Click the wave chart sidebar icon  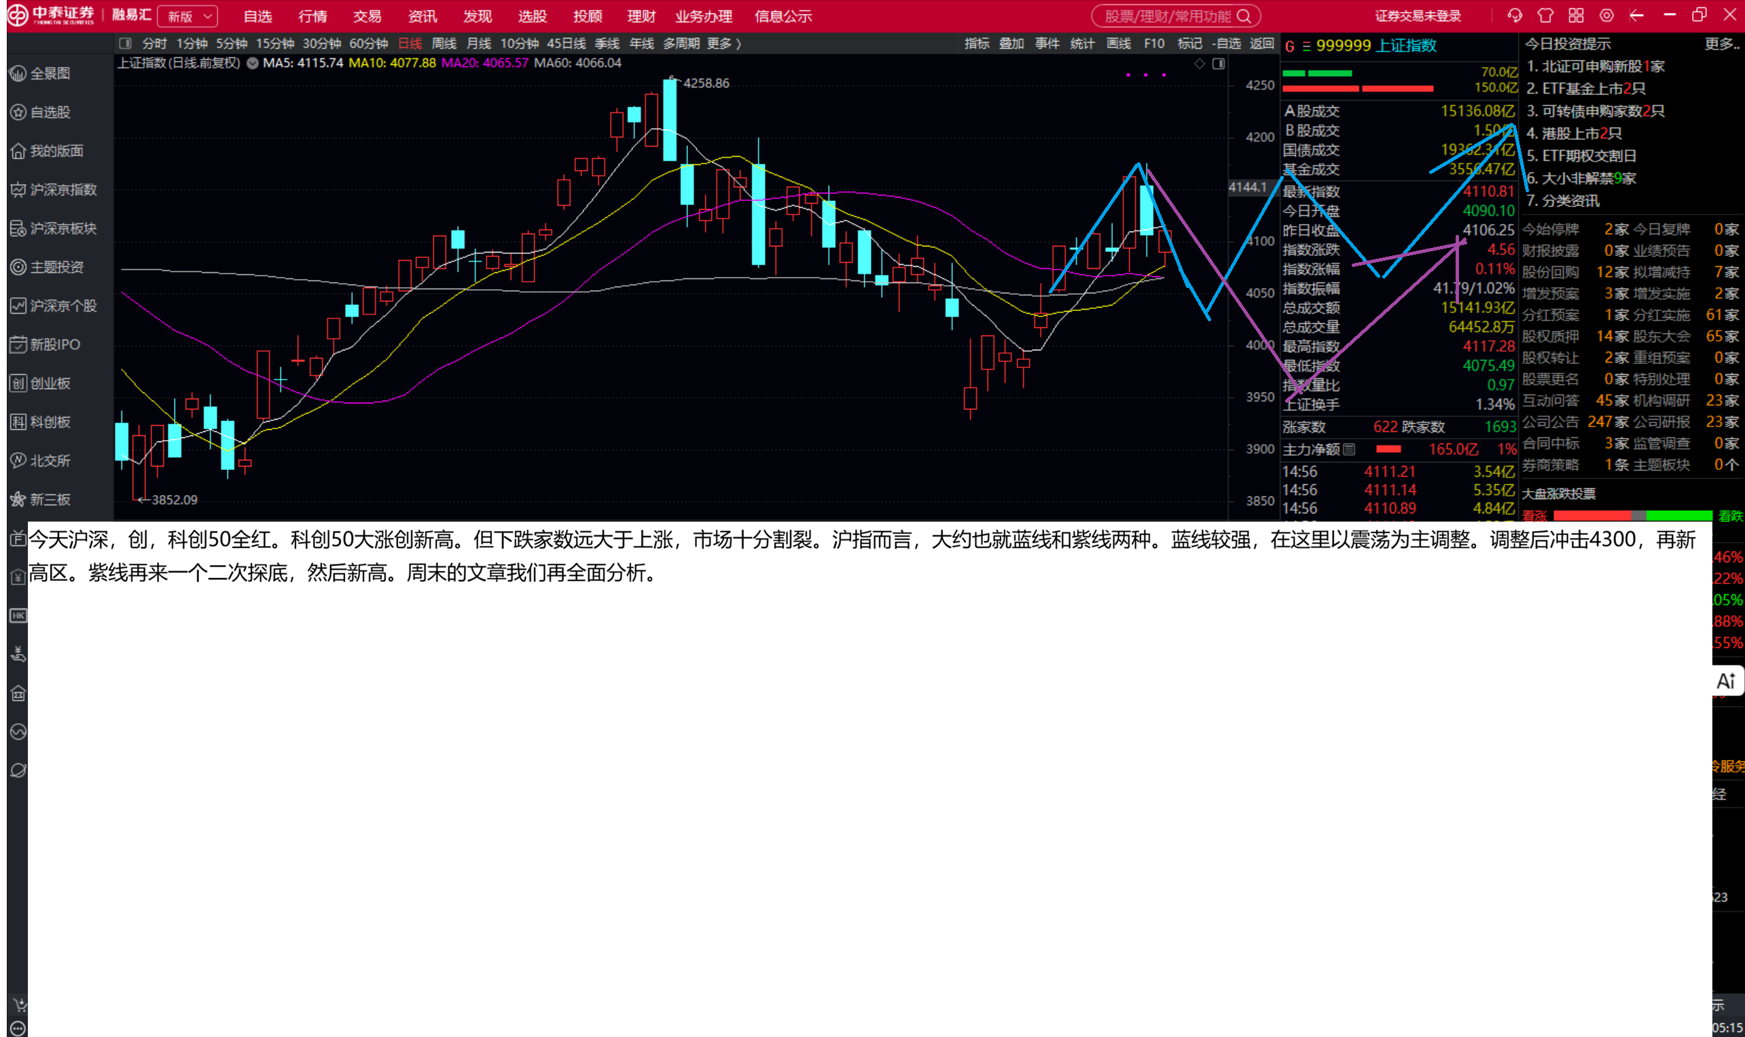click(x=18, y=731)
